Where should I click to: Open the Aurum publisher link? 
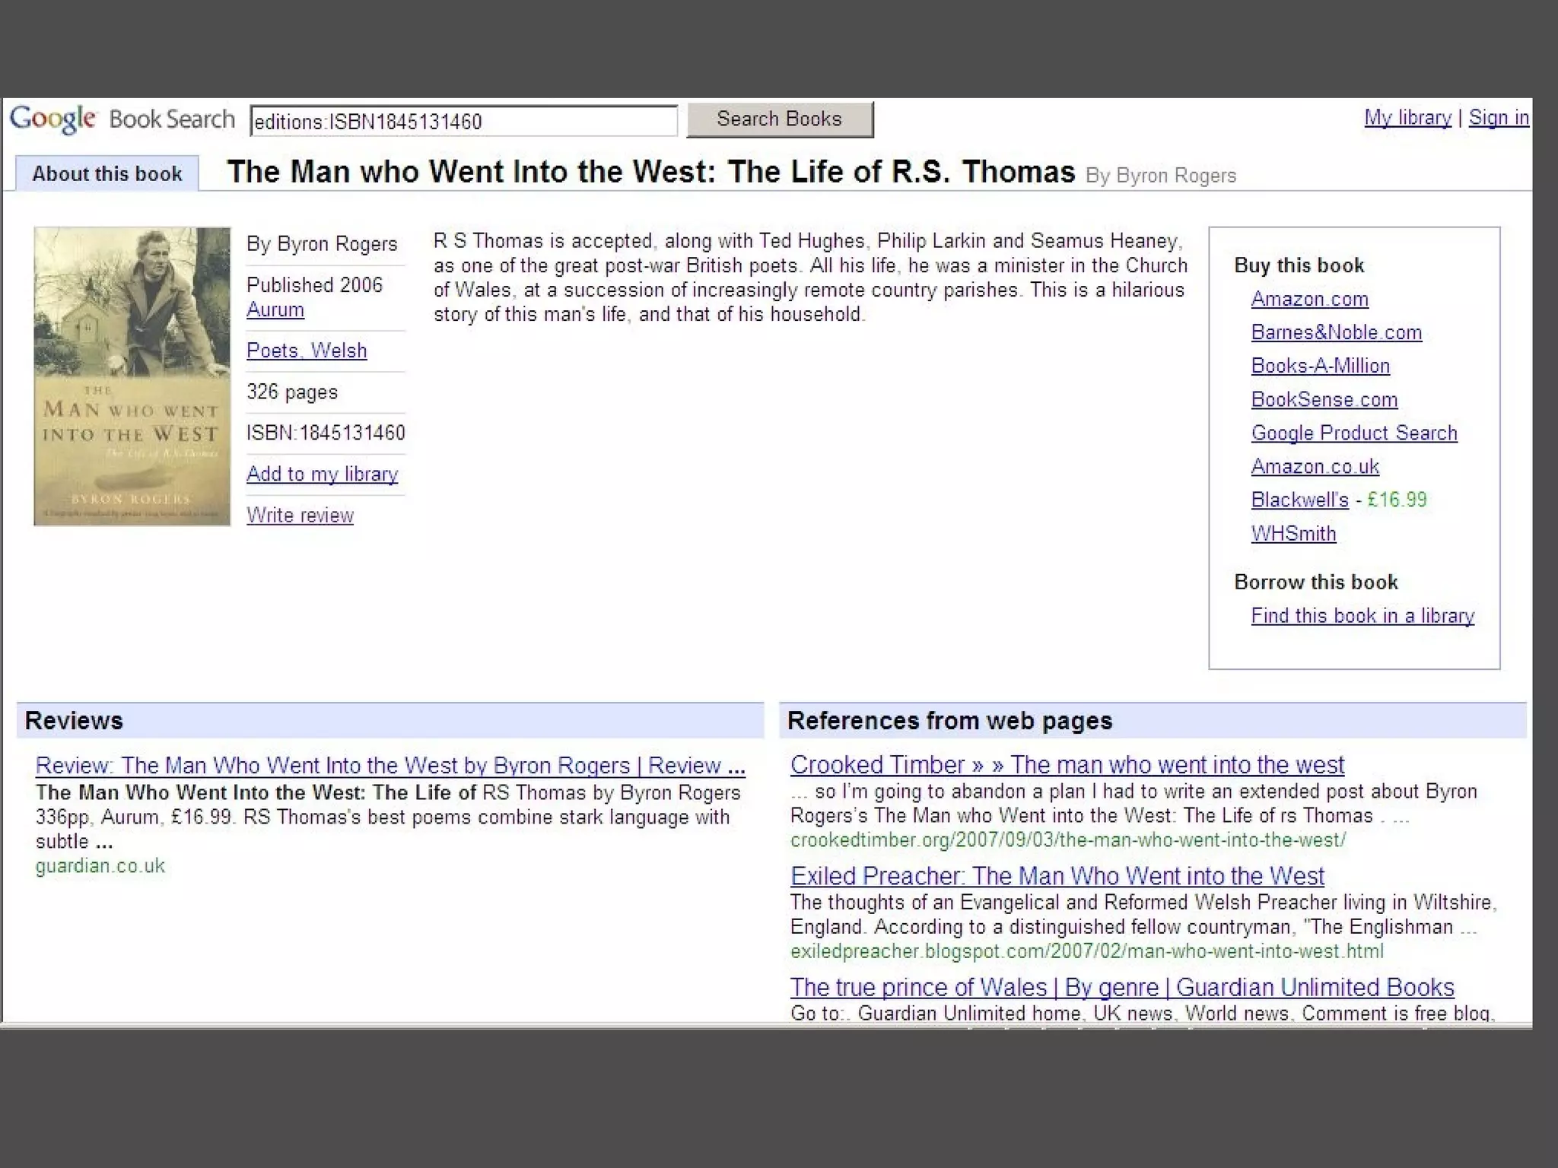pos(275,310)
